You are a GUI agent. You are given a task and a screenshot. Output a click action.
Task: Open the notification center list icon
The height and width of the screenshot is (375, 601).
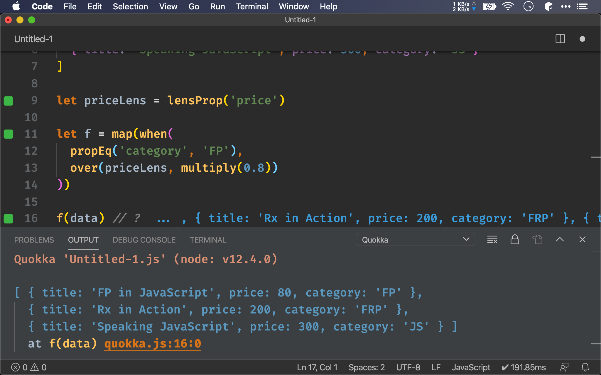point(582,6)
